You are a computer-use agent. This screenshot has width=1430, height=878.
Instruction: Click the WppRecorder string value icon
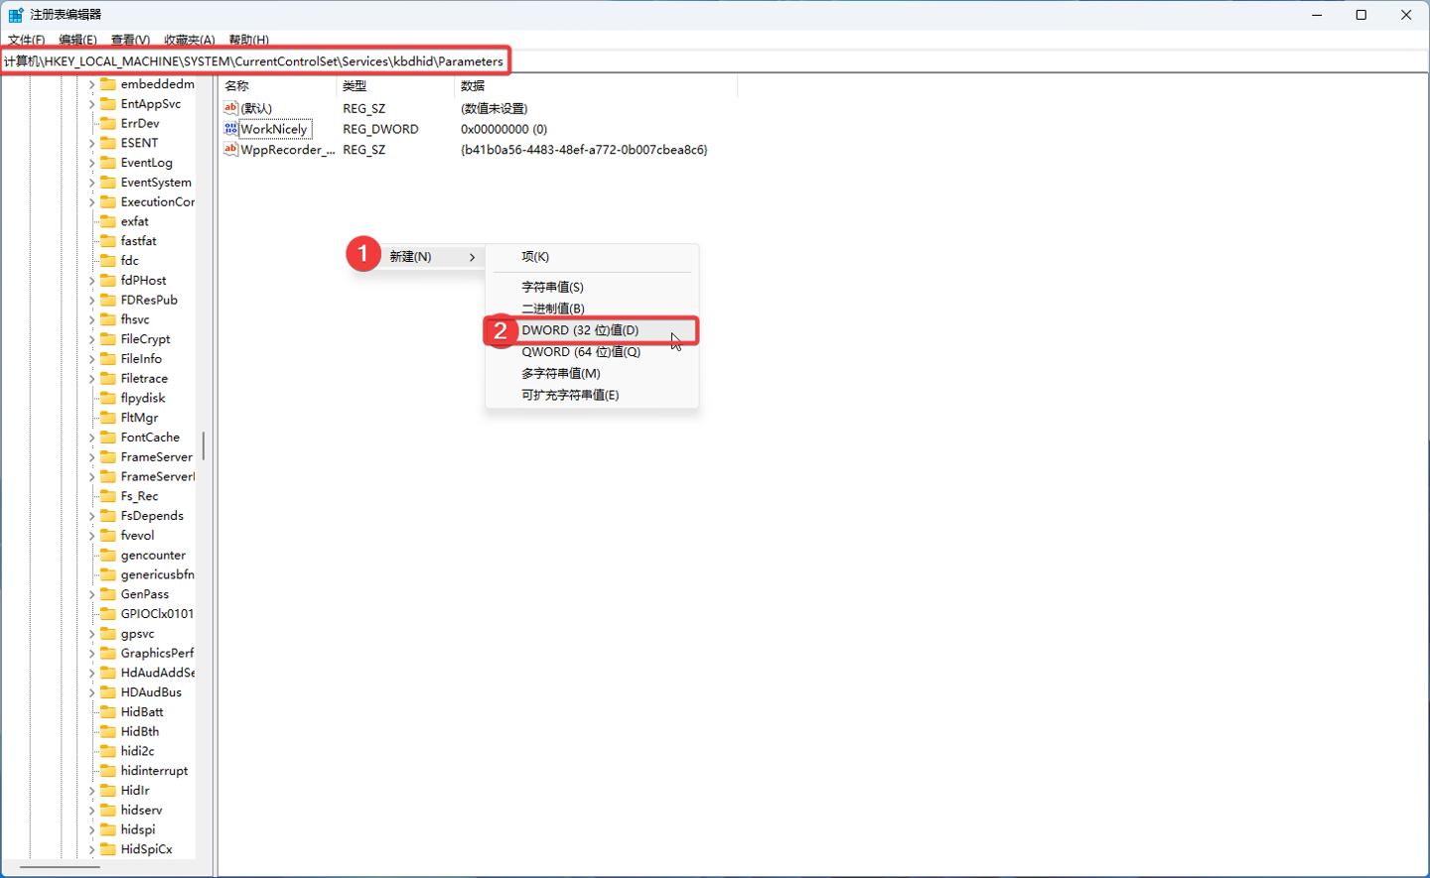[x=230, y=150]
